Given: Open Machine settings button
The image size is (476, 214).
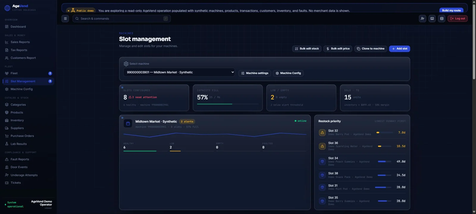Looking at the screenshot, I should point(254,73).
